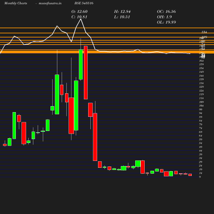The height and width of the screenshot is (214, 214).
Task: Click the "OL: 19.89" reading
Action: 166,22
